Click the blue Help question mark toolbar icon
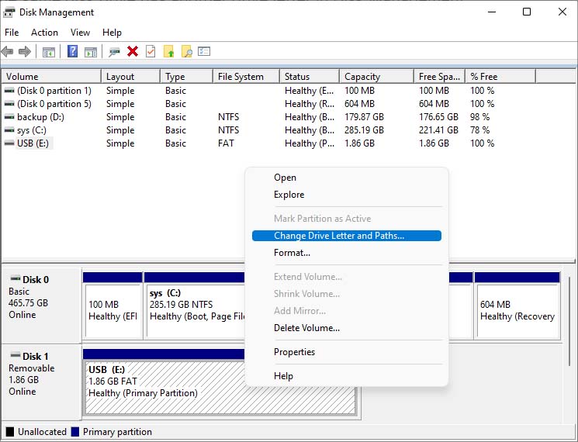Viewport: 578px width, 442px height. coord(72,52)
